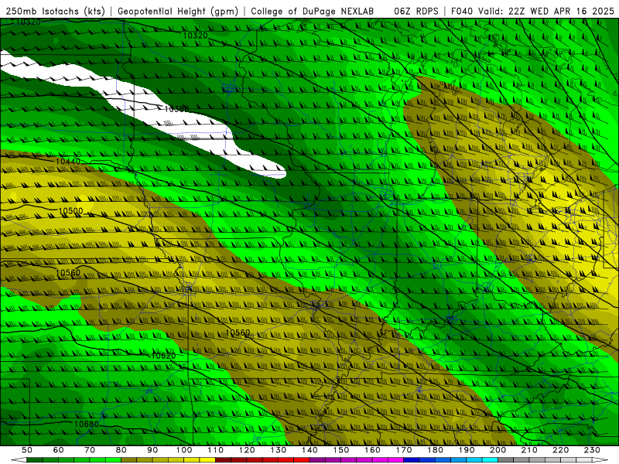Click the 10500 height contour label
The image size is (619, 464).
tap(71, 211)
